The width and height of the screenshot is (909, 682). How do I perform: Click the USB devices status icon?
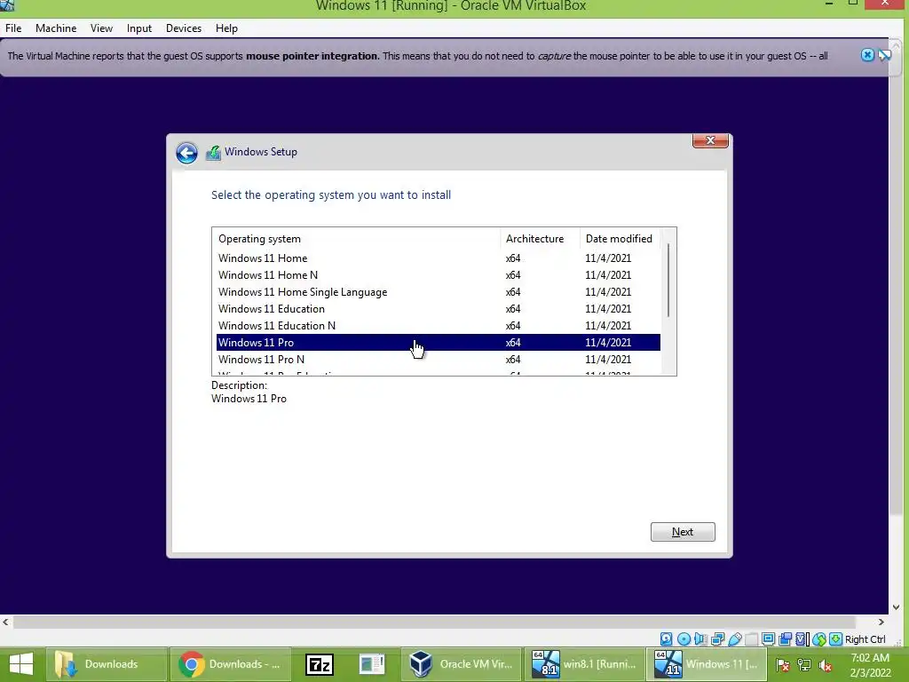point(734,638)
